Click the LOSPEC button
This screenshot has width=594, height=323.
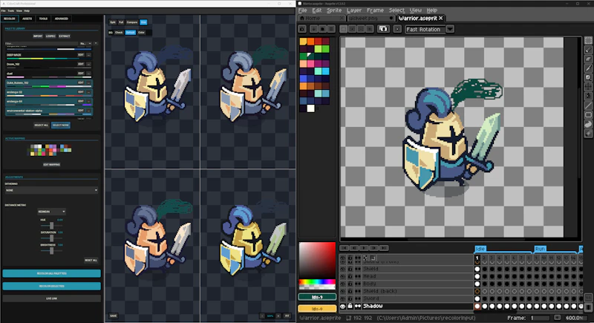point(50,36)
